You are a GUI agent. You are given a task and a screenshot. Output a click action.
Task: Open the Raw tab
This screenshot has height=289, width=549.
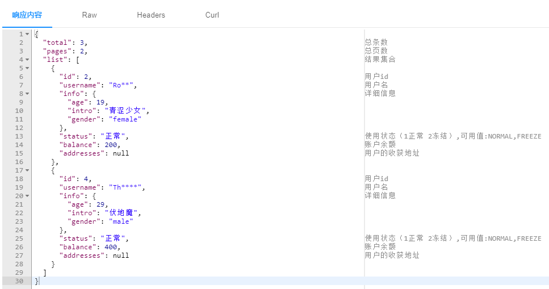coord(89,15)
